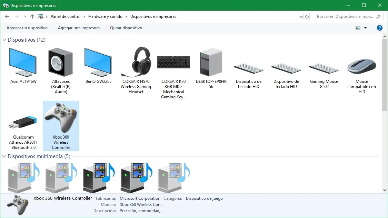
Task: Select the DESKTOP-EP8HK56 computer icon
Action: point(211,62)
